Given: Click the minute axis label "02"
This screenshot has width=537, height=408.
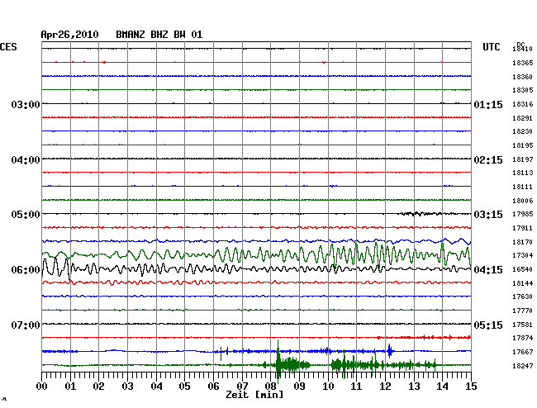Looking at the screenshot, I should point(98,387).
